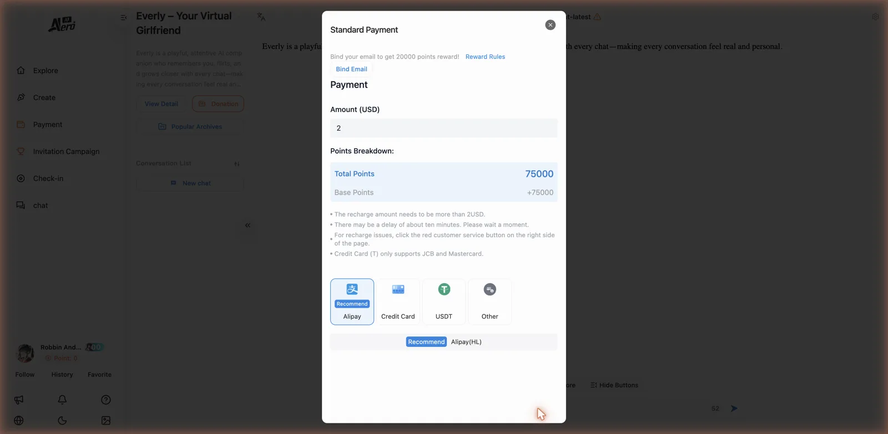Click the Point: 0 balance
The height and width of the screenshot is (434, 888).
click(61, 359)
